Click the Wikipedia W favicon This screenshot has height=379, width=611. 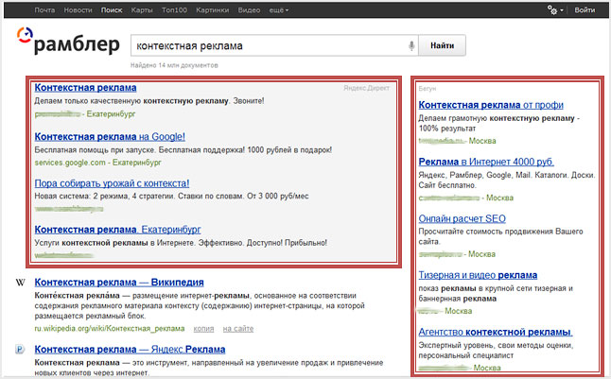click(20, 283)
